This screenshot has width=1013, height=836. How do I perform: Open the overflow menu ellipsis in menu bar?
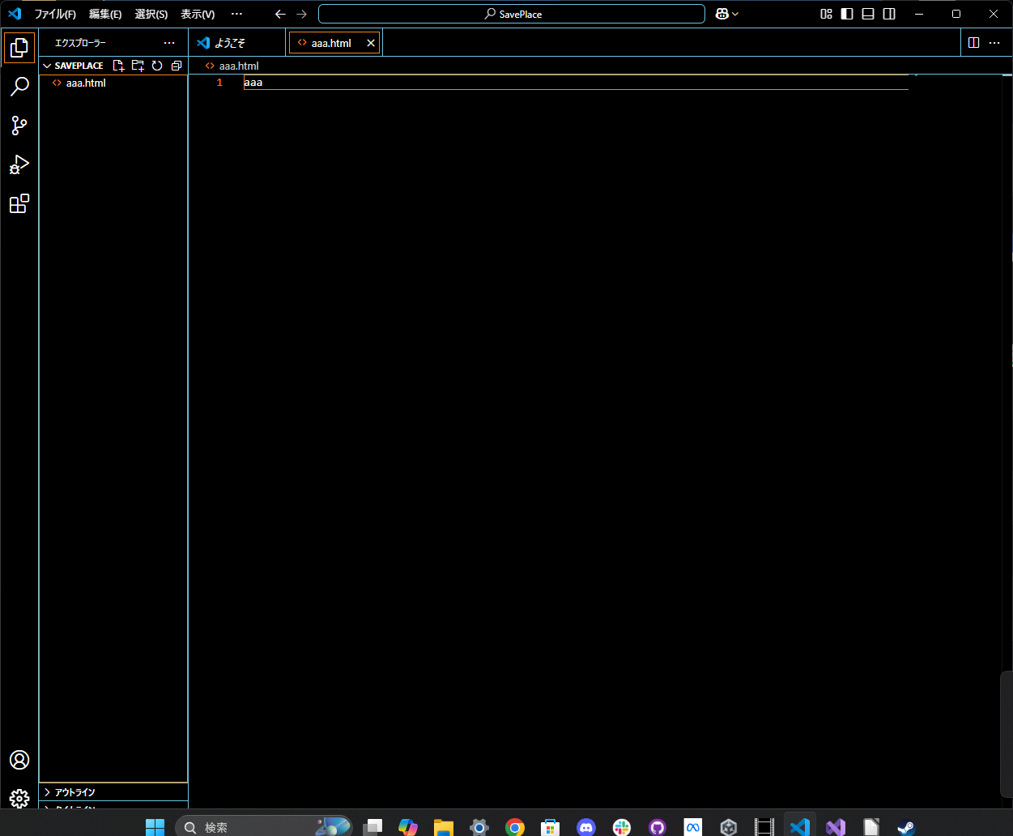coord(236,14)
